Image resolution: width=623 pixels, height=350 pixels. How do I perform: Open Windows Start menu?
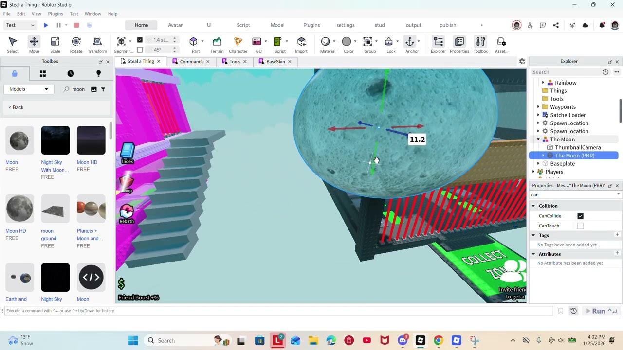tap(133, 341)
